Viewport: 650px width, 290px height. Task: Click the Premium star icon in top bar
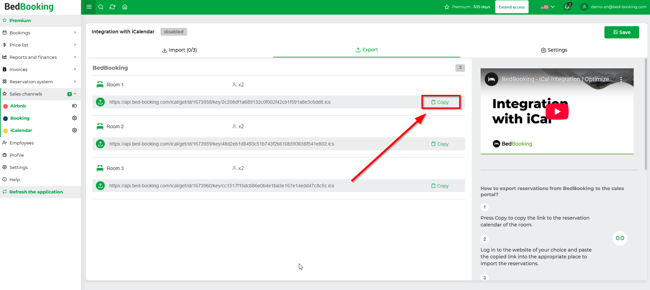tap(447, 7)
